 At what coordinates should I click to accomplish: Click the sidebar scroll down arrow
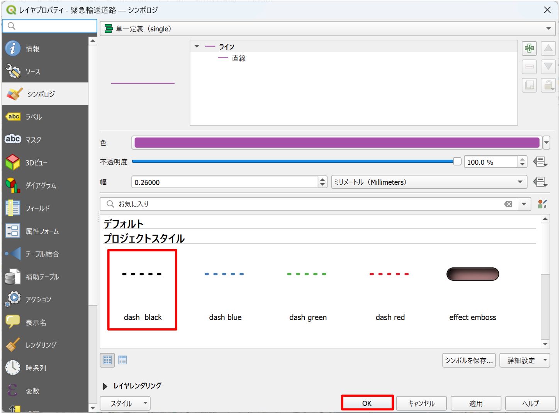93,408
